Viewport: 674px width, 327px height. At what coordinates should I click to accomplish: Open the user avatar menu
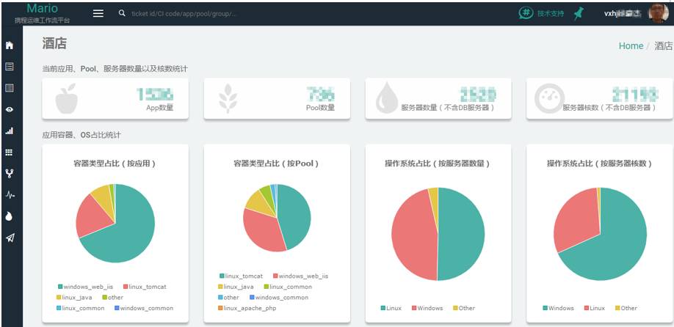click(658, 13)
